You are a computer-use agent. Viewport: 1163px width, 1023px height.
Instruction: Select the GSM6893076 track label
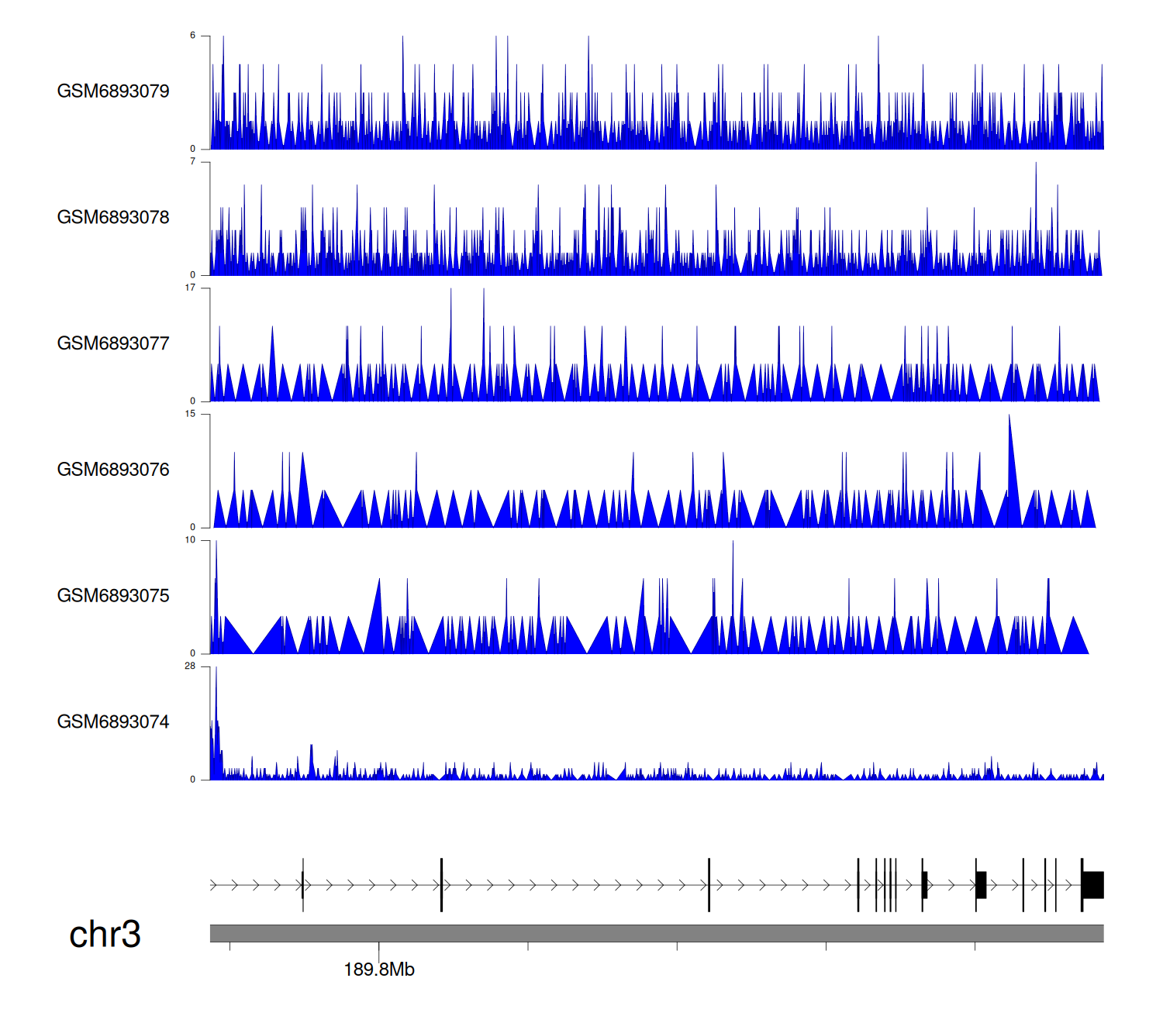pyautogui.click(x=113, y=470)
